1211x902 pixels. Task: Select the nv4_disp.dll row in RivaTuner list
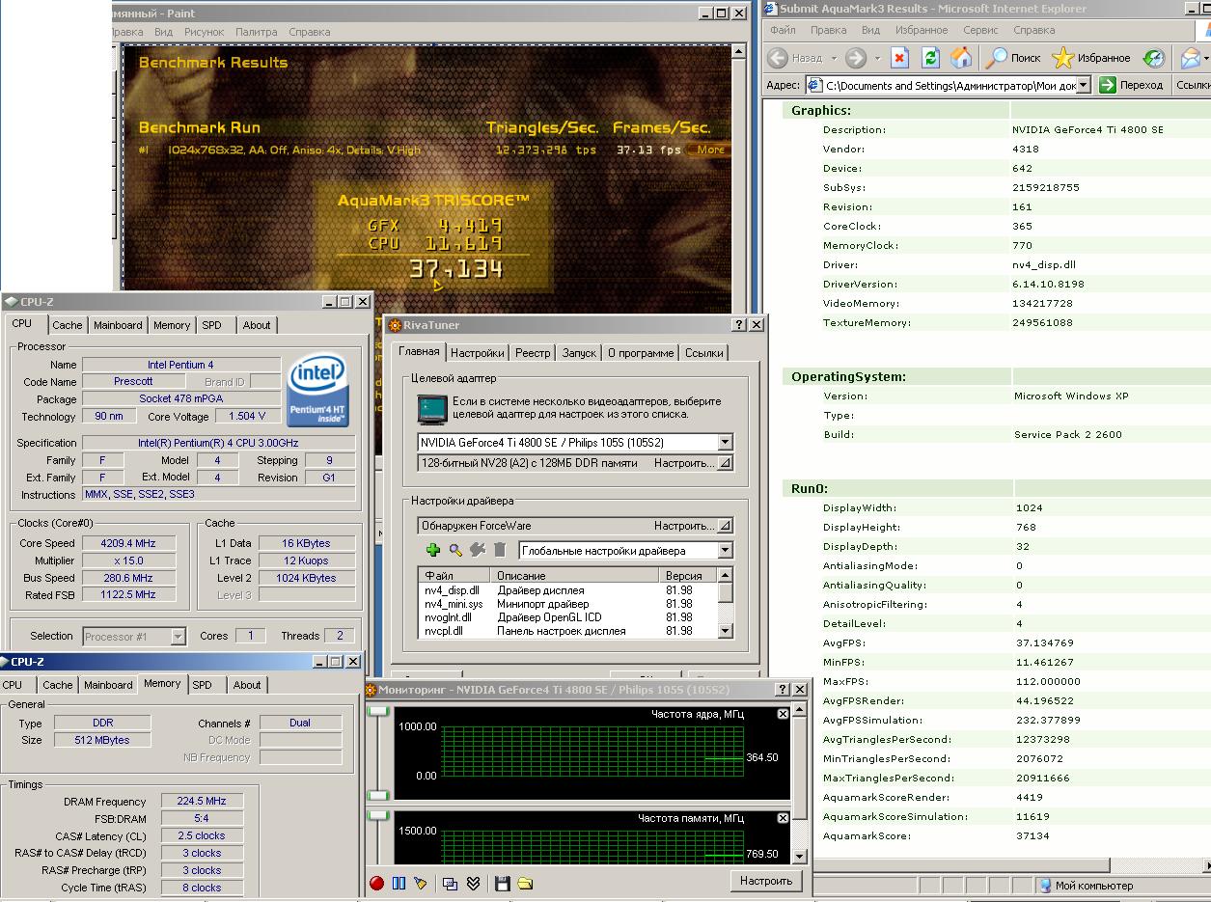click(569, 590)
